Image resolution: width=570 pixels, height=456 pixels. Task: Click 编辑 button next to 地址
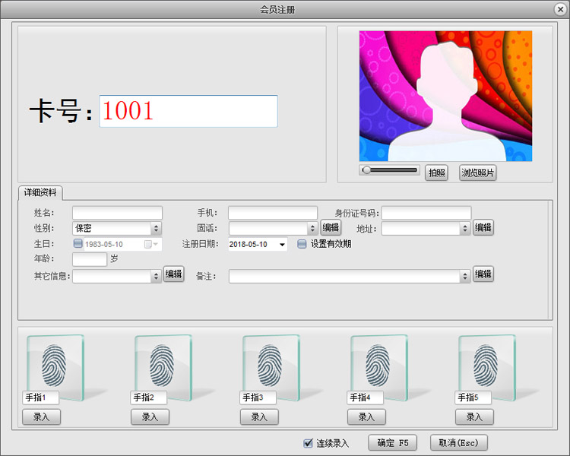coord(483,228)
